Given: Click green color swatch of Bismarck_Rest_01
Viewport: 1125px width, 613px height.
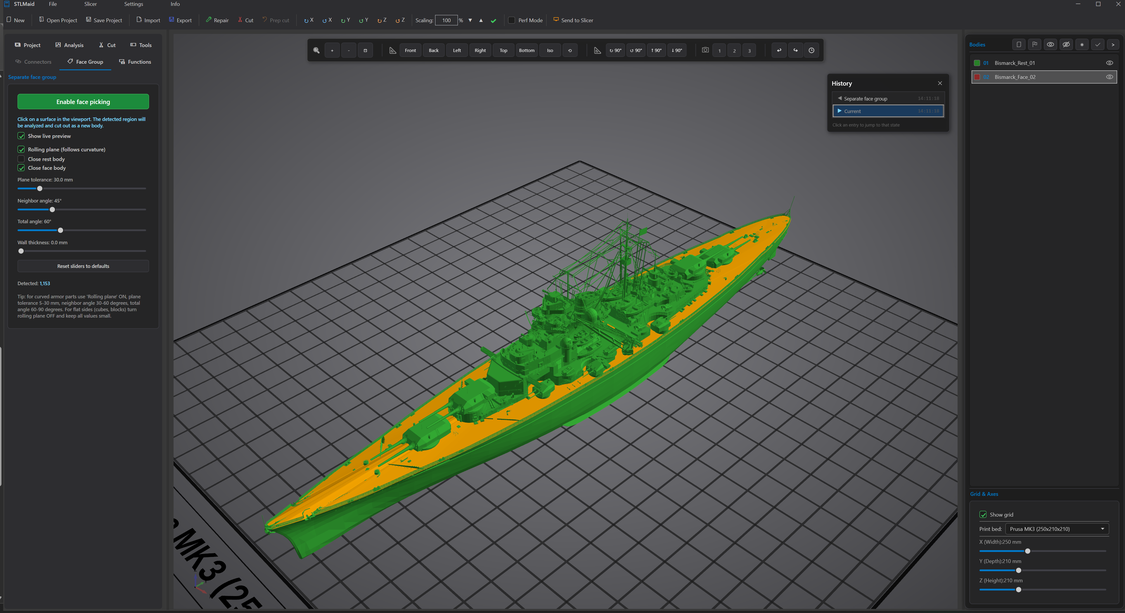Looking at the screenshot, I should (977, 63).
